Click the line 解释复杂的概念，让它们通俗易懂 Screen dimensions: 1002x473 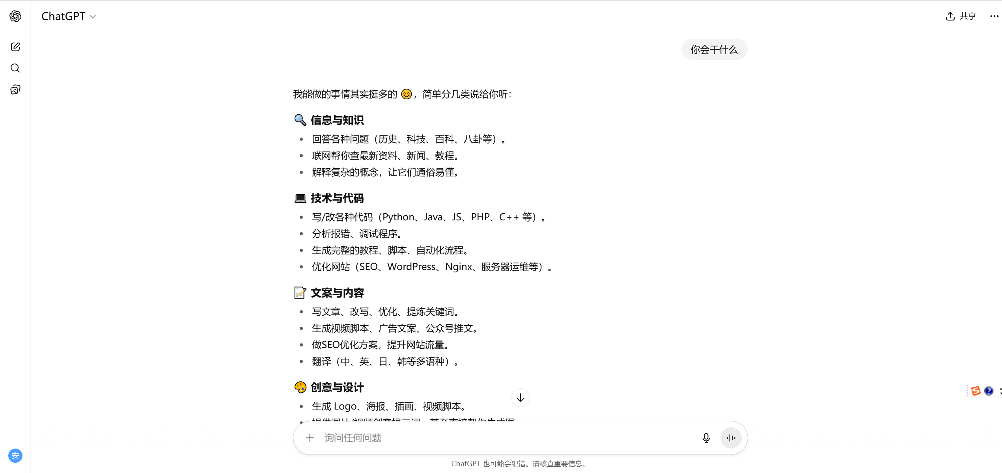click(x=386, y=172)
